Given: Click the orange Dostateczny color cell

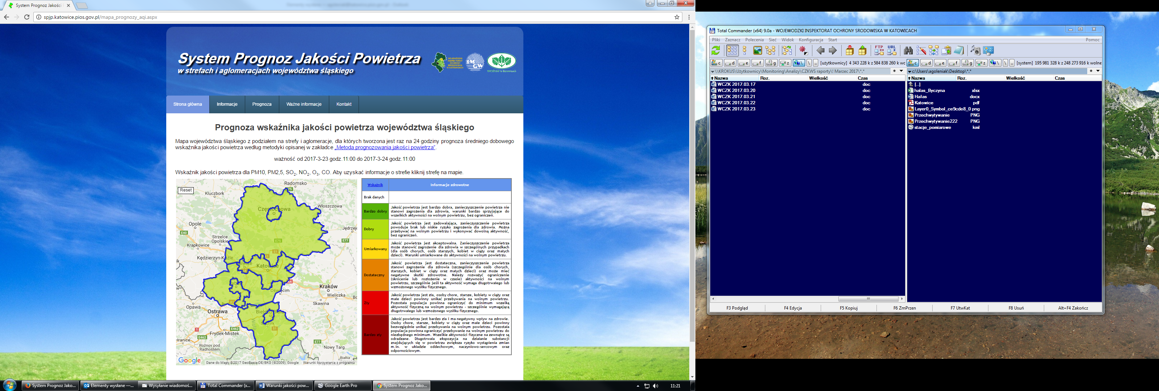Looking at the screenshot, I should tap(375, 275).
